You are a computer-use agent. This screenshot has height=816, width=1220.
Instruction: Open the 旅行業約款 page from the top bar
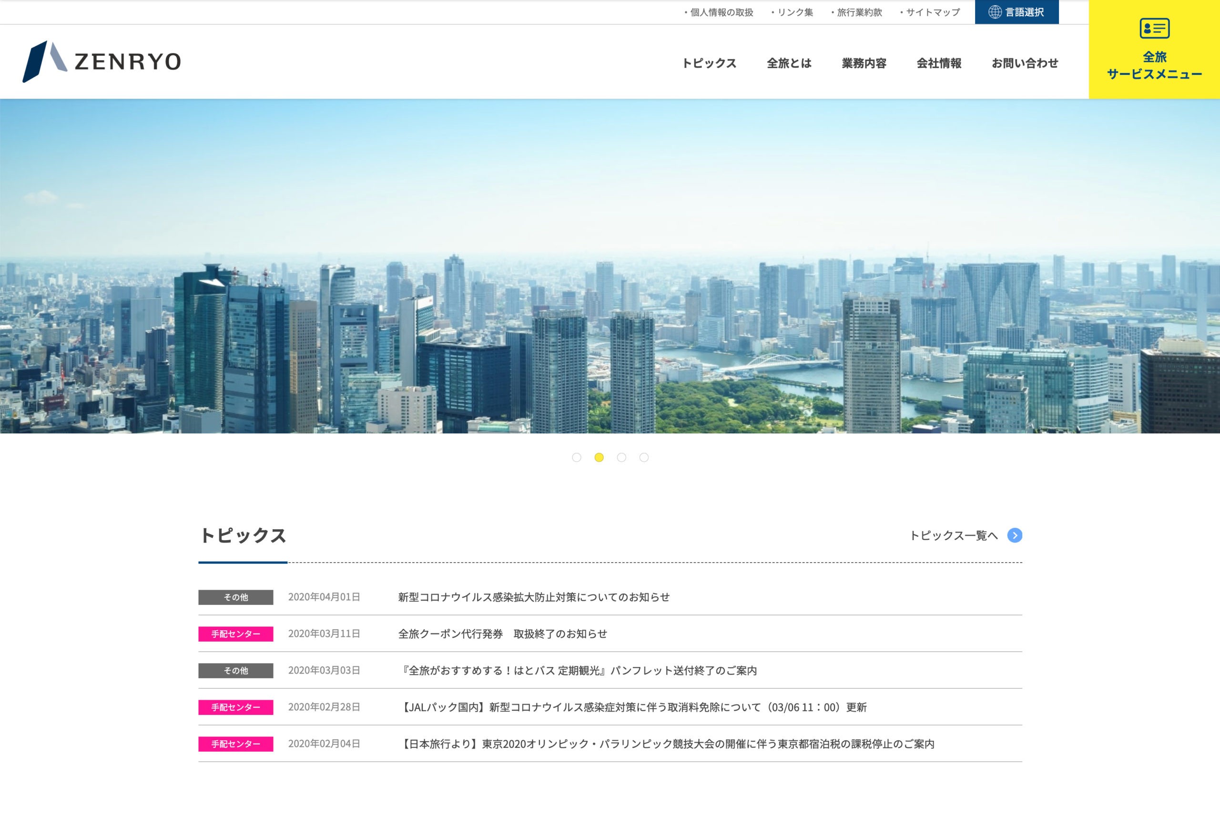(859, 11)
